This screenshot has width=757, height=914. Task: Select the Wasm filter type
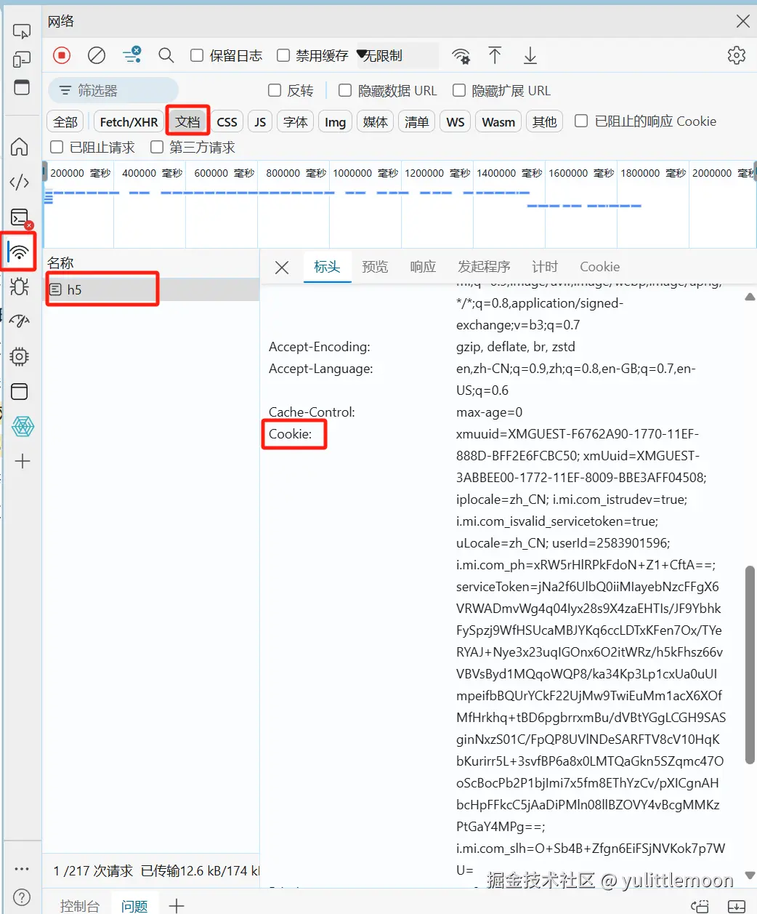(498, 121)
